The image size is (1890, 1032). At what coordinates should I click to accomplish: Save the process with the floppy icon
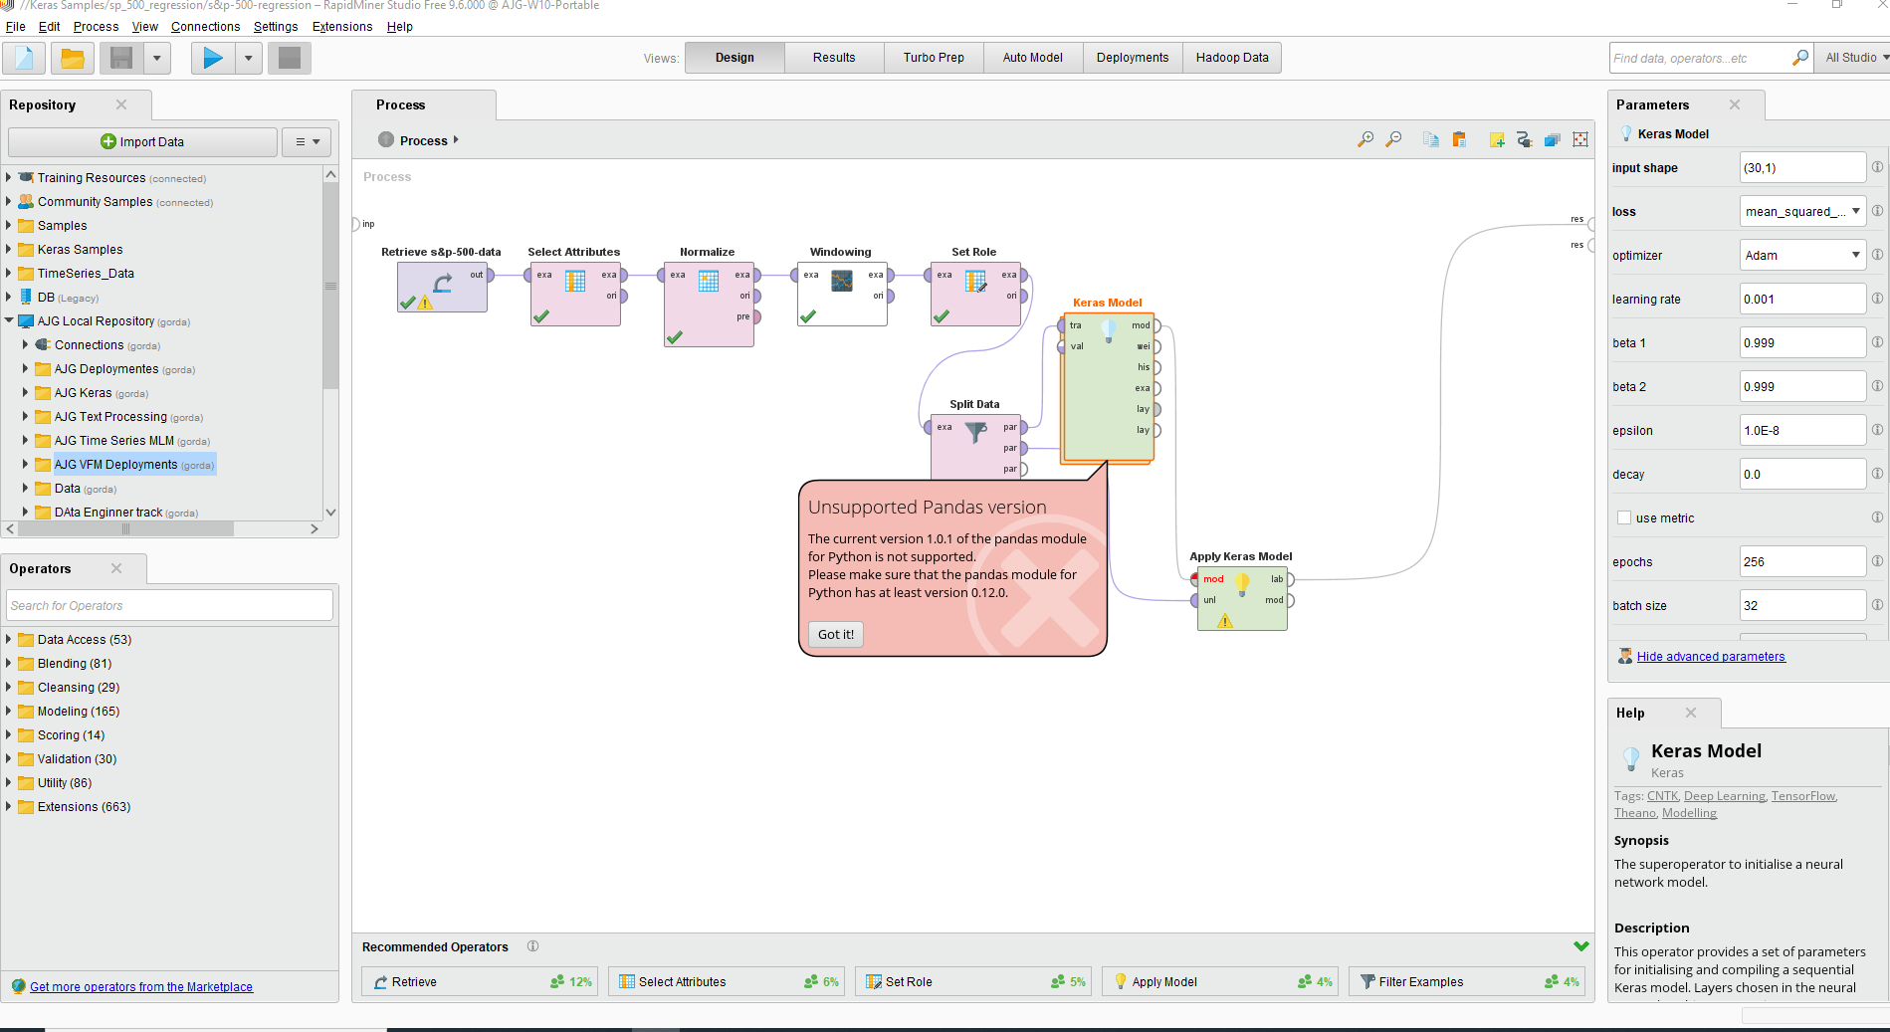[121, 59]
